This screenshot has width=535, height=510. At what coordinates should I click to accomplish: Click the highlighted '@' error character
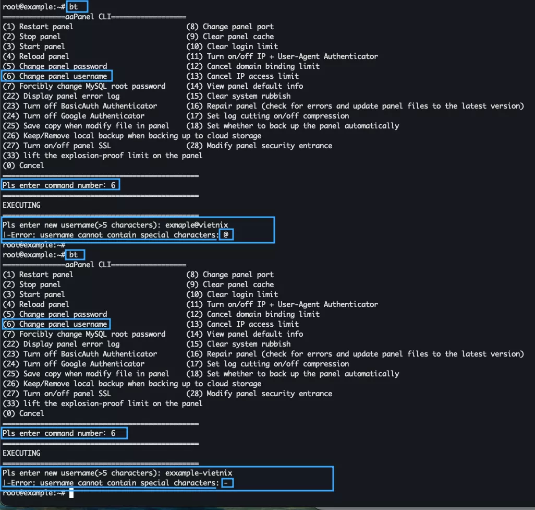(226, 235)
